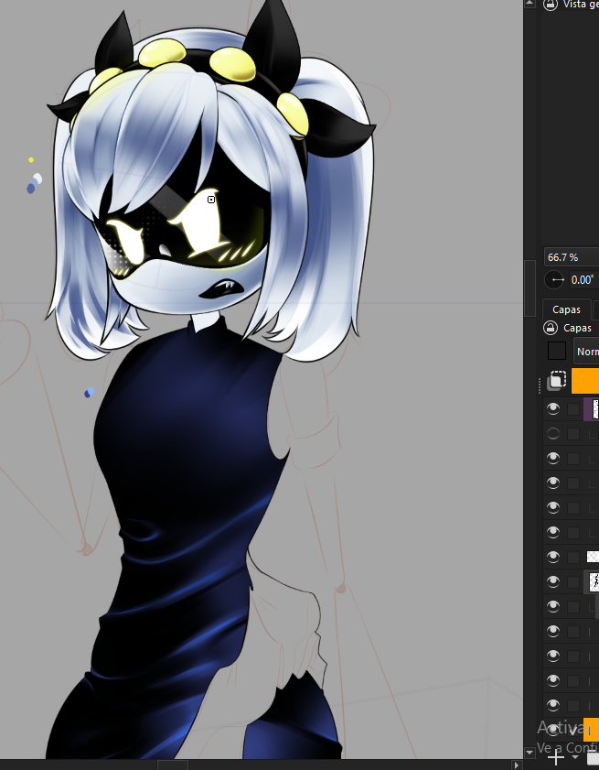
Task: Toggle the lock box of the hidden layer
Action: click(x=573, y=434)
